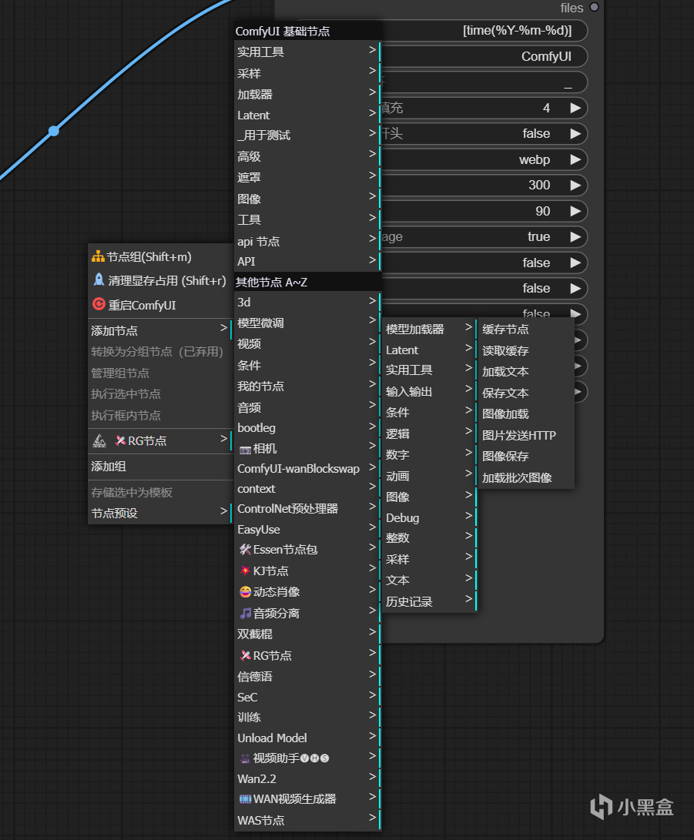Open the WAS节点 category
The height and width of the screenshot is (840, 694).
click(307, 820)
